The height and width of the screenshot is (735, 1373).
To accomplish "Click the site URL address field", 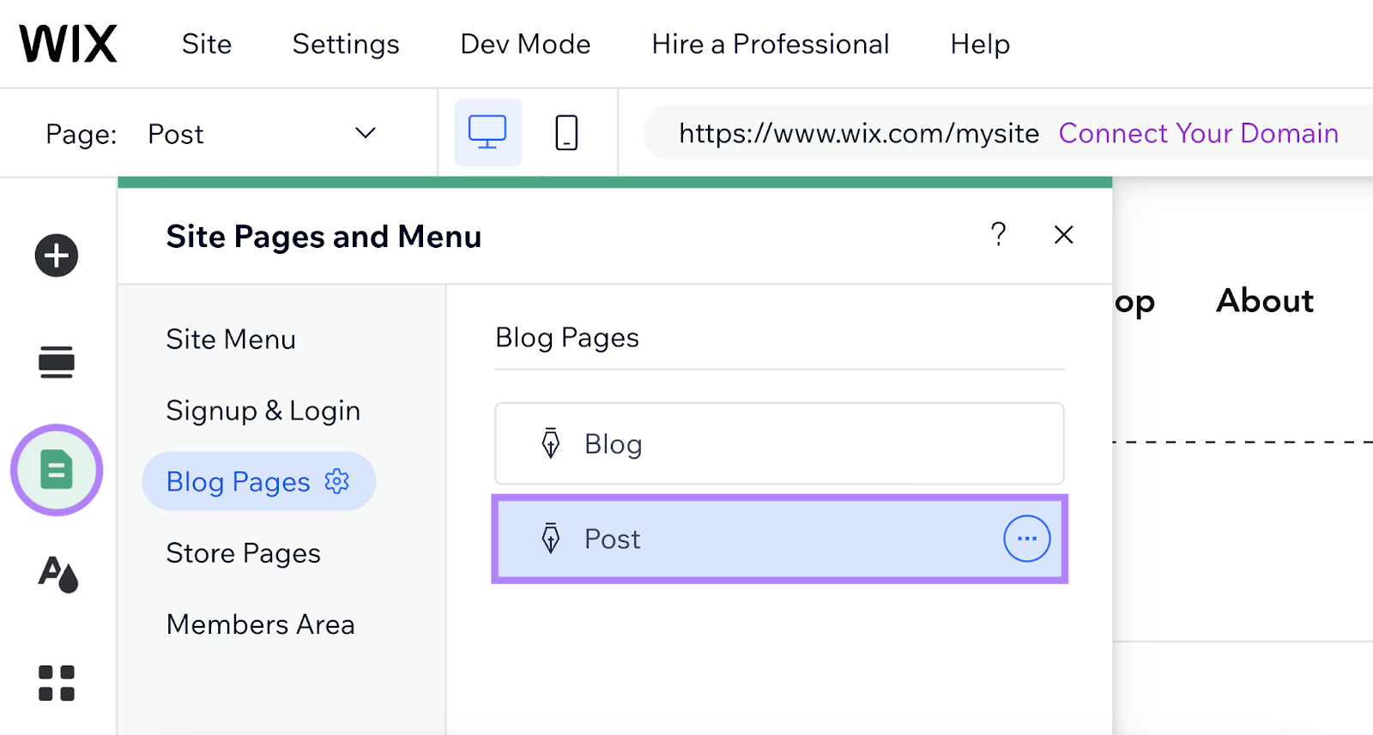I will [x=858, y=133].
